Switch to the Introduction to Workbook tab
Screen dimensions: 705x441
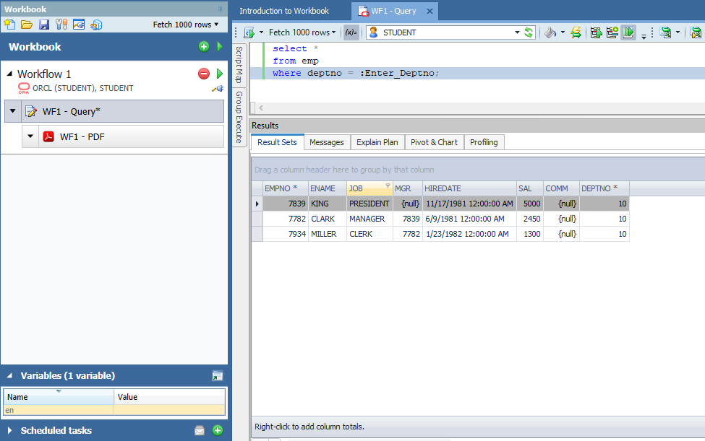pyautogui.click(x=284, y=11)
